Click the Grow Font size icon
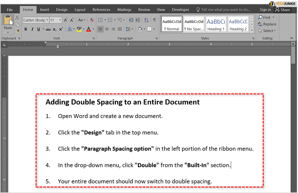The image size is (298, 193). pos(65,20)
